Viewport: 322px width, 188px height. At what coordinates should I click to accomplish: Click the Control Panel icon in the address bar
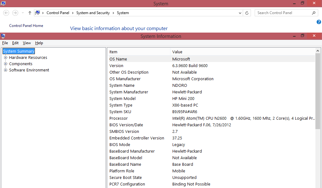tap(38, 13)
